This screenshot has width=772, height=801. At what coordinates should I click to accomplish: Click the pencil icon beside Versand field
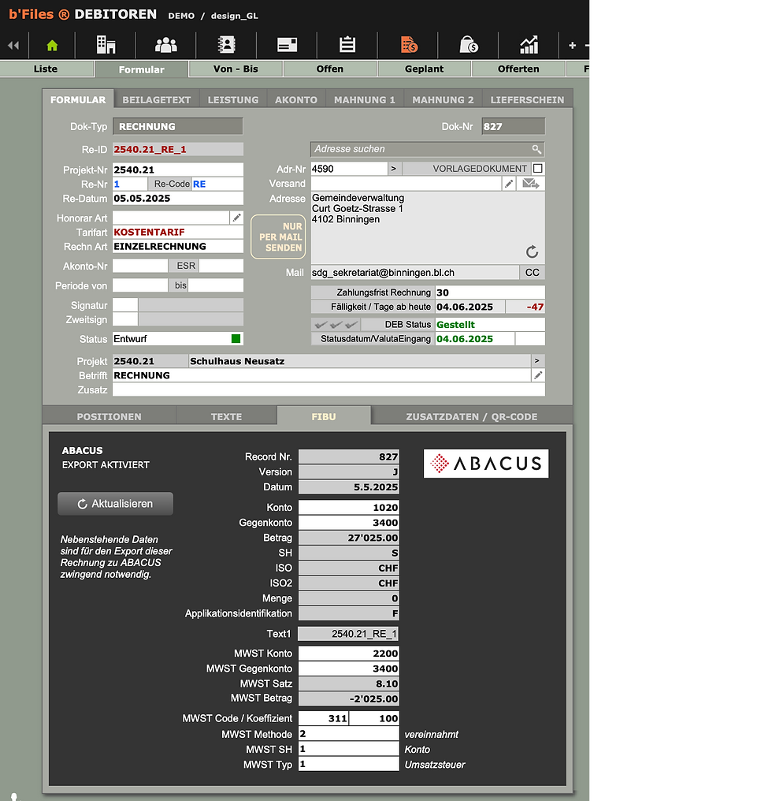pos(509,184)
